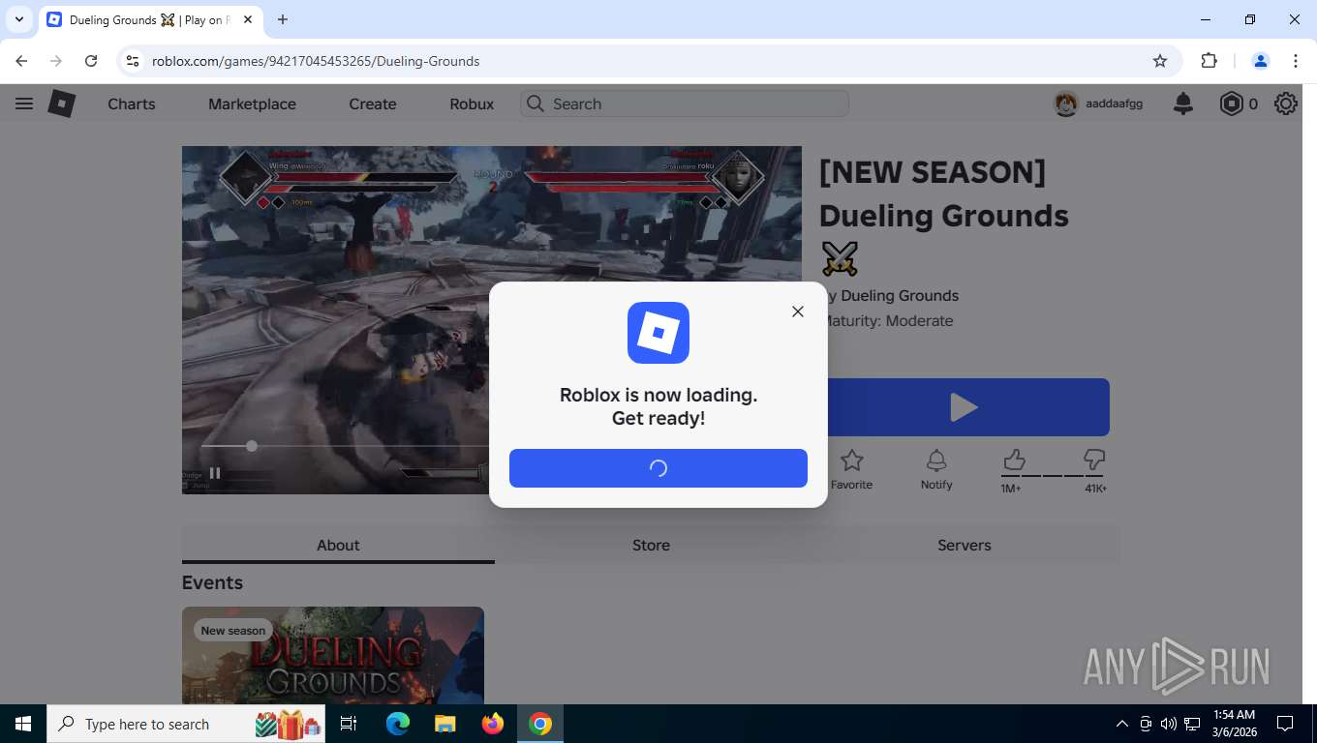The image size is (1317, 743).
Task: Dislike the game with thumbs down
Action: [x=1094, y=460]
